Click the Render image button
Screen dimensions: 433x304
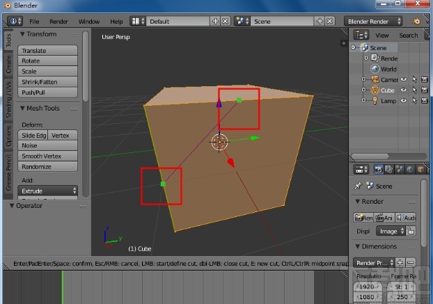pos(363,218)
